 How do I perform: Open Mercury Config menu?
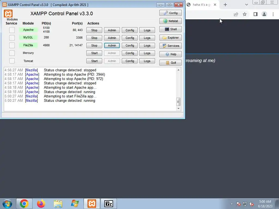[x=130, y=53]
